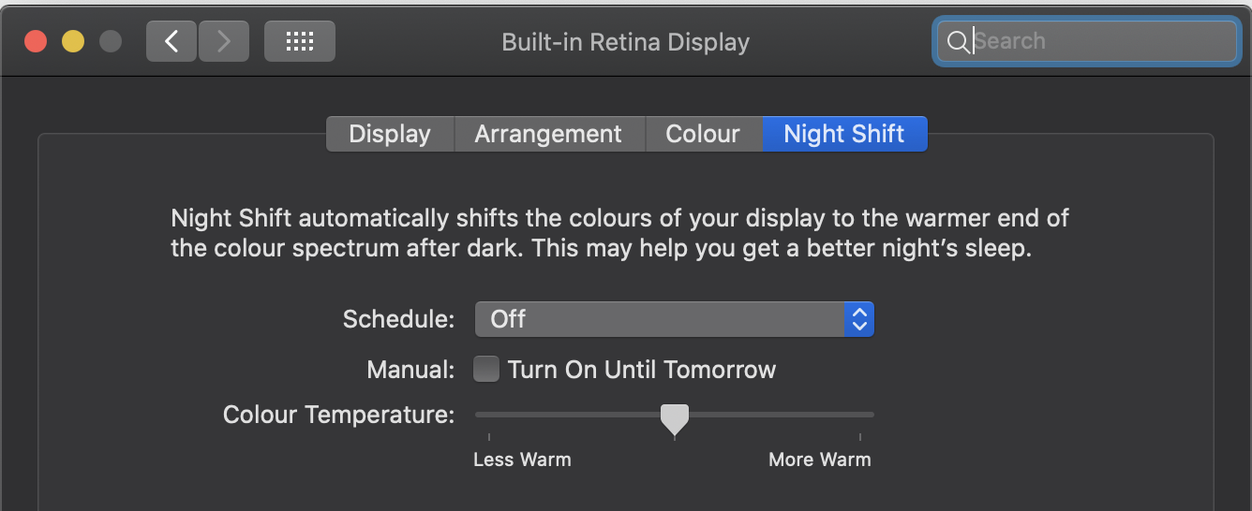Viewport: 1252px width, 511px height.
Task: Select the Colour tab
Action: click(x=703, y=134)
